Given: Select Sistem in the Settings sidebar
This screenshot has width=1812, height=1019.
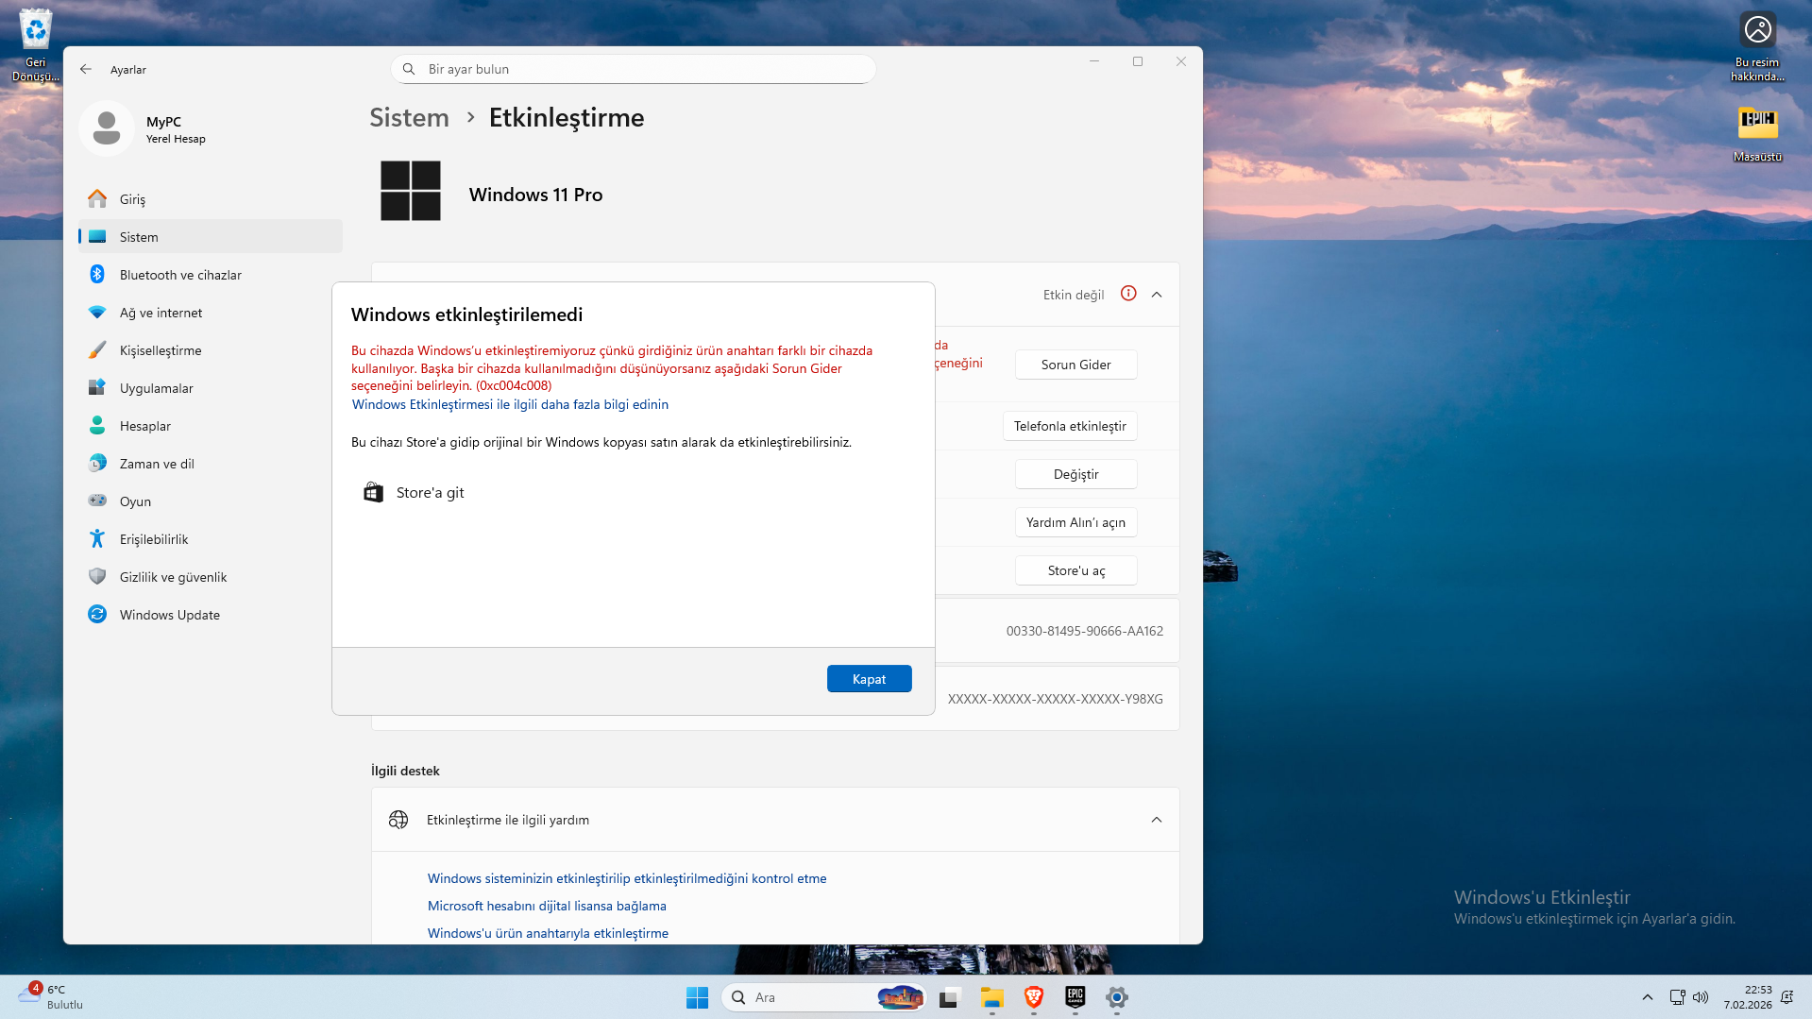Looking at the screenshot, I should [x=211, y=237].
